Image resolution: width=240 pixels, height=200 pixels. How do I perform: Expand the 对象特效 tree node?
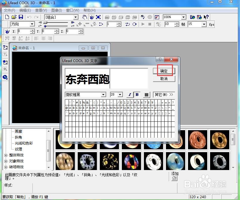tap(6, 161)
